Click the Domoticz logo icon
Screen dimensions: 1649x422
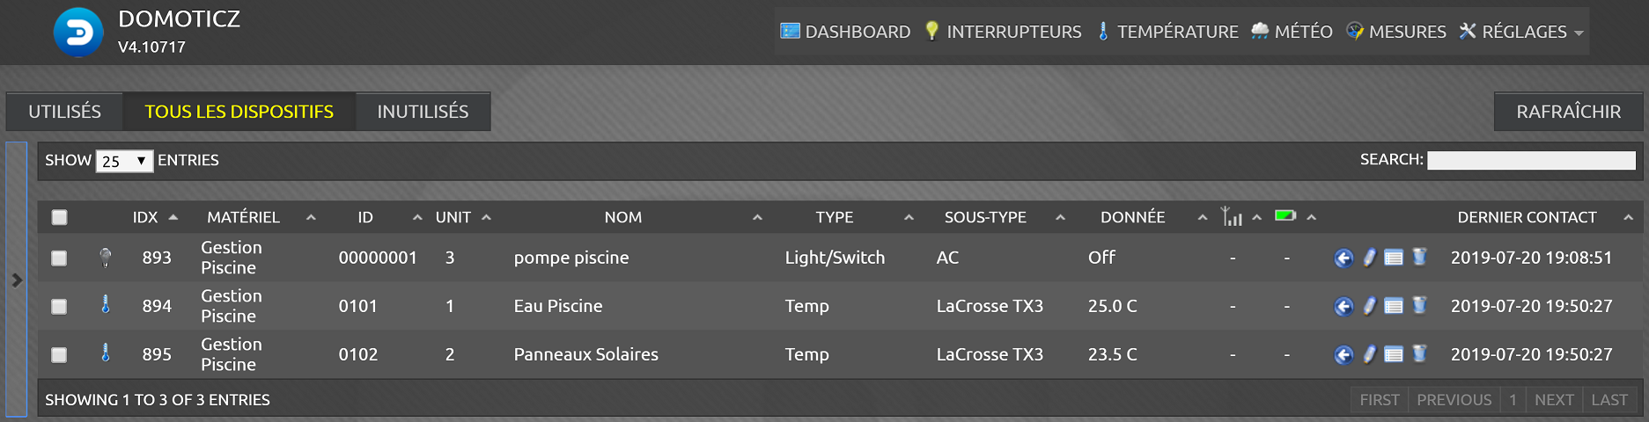tap(78, 33)
